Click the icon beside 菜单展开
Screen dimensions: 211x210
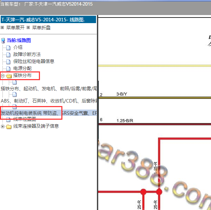(x=2, y=28)
